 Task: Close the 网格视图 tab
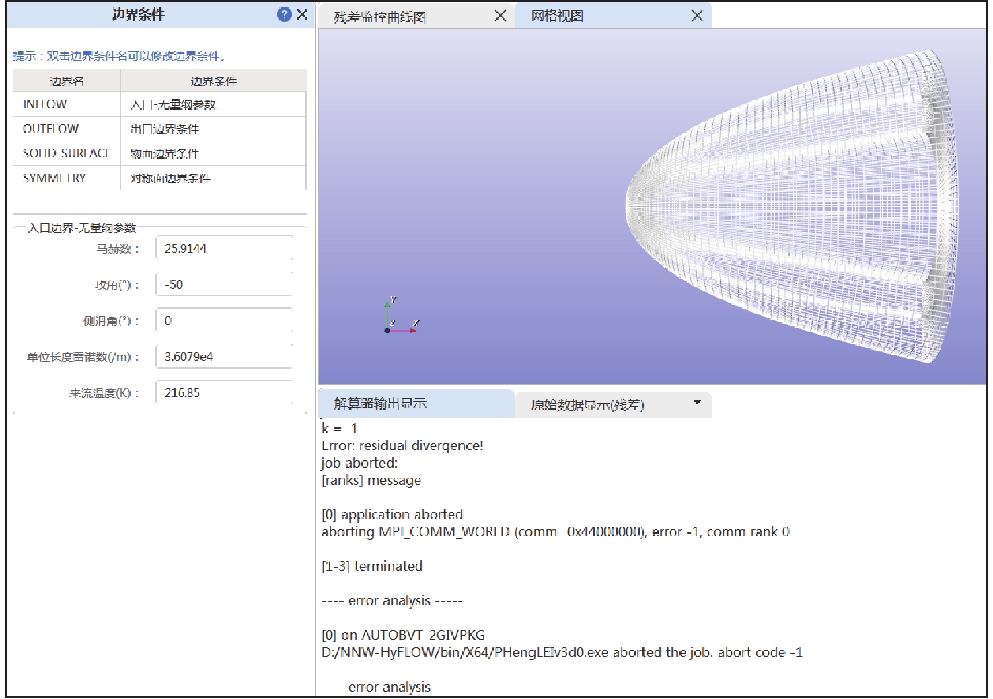point(697,15)
